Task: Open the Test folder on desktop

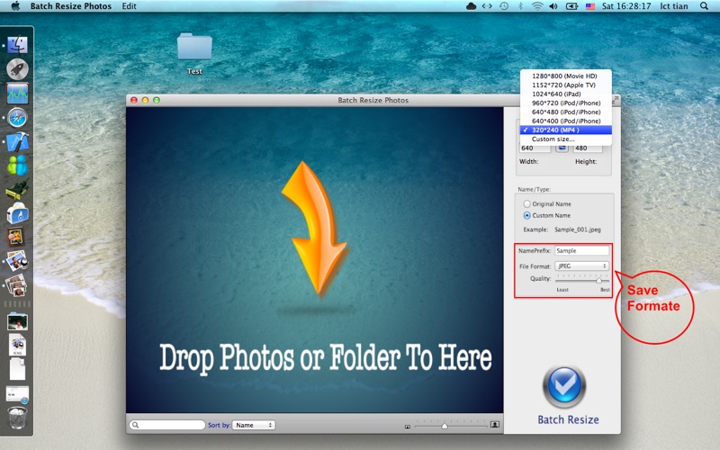Action: coord(194,49)
